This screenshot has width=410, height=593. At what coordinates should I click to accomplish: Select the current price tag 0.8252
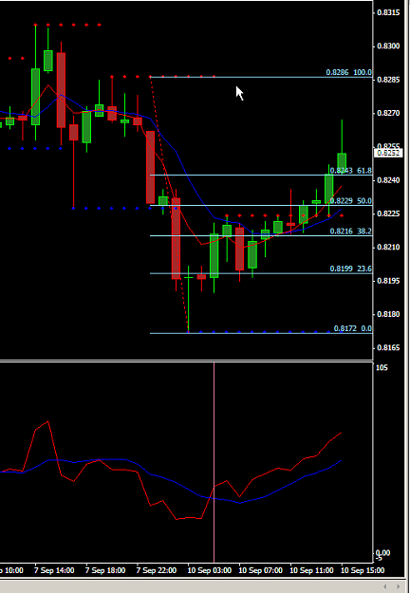(388, 153)
